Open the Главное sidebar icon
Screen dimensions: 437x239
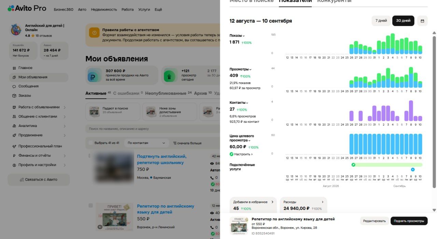(14, 68)
